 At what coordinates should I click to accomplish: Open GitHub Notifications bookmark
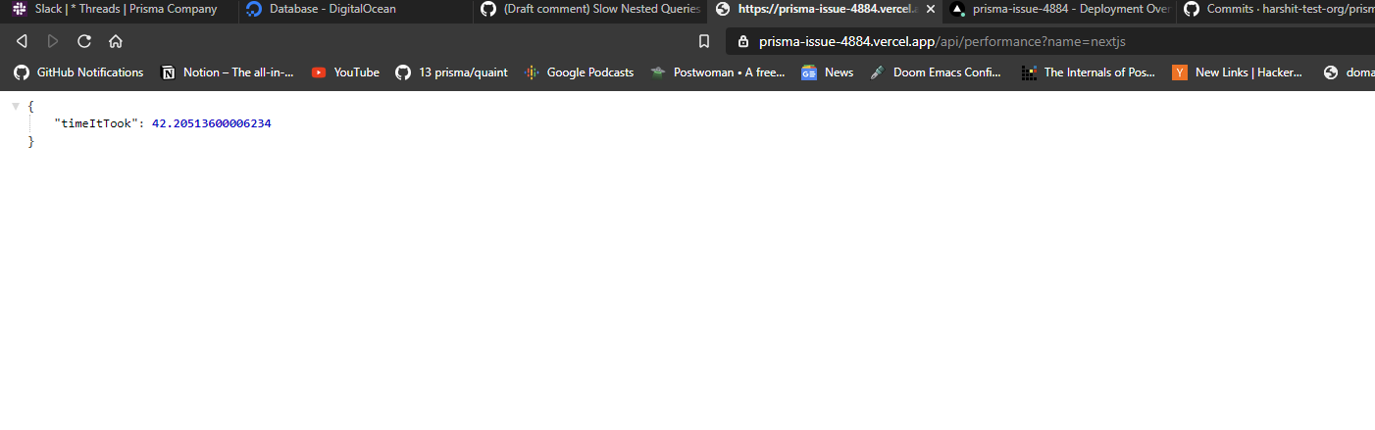(x=77, y=72)
